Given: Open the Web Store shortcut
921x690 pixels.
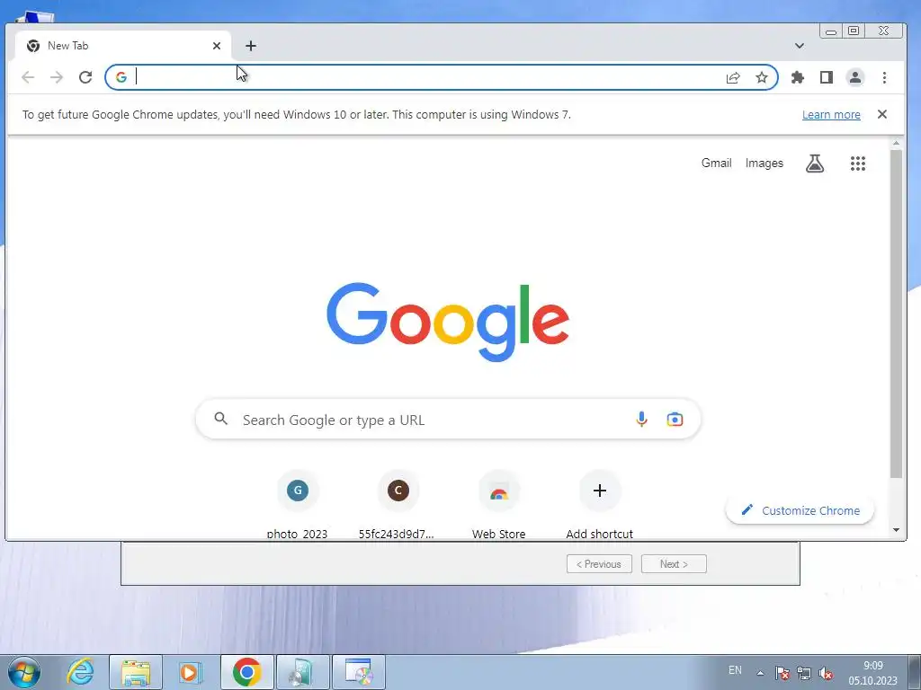Looking at the screenshot, I should coord(498,505).
